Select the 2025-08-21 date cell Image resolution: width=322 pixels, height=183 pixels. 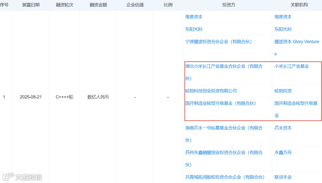(x=31, y=97)
